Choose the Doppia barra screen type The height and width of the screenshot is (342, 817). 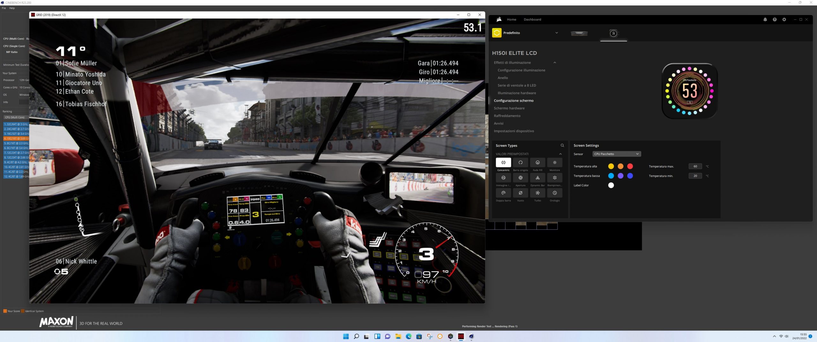(503, 193)
